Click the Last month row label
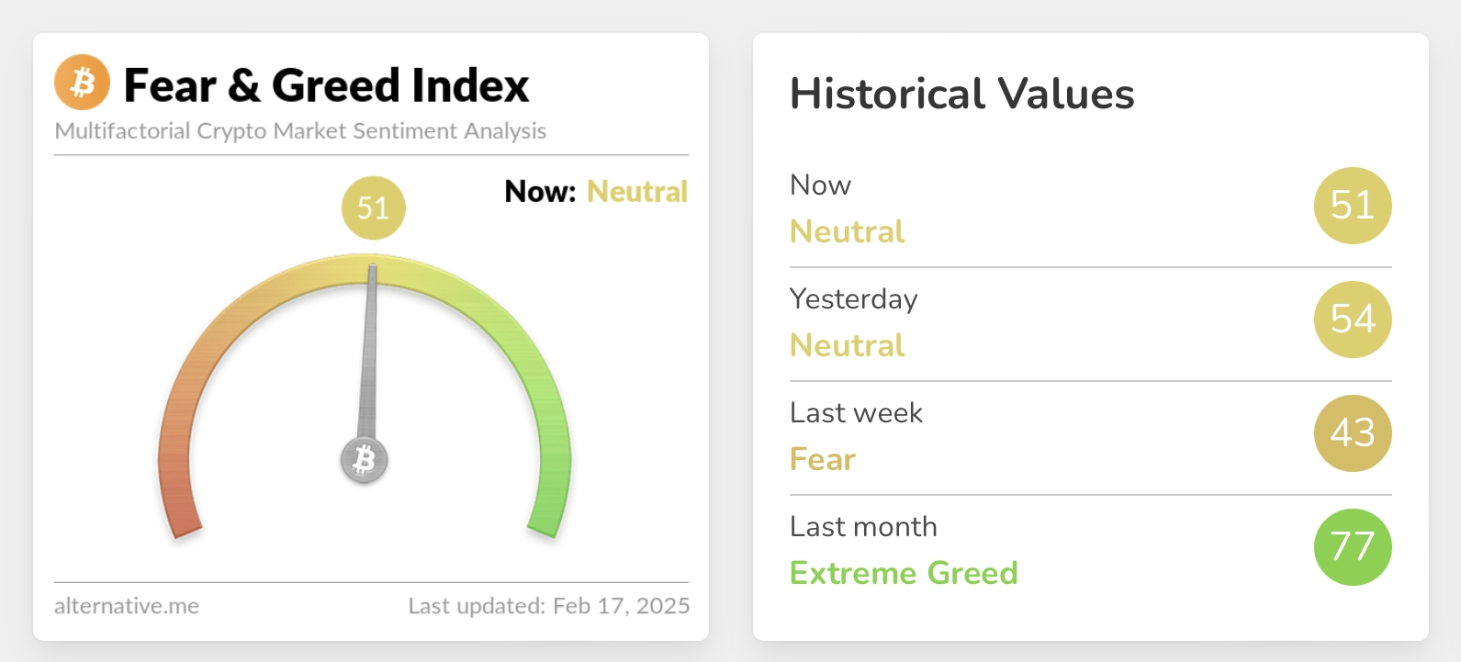Screen dimensions: 1461x662 click(863, 527)
